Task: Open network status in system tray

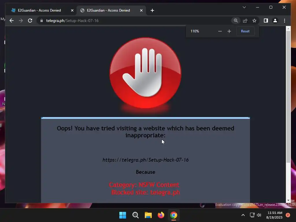Action: (252, 215)
